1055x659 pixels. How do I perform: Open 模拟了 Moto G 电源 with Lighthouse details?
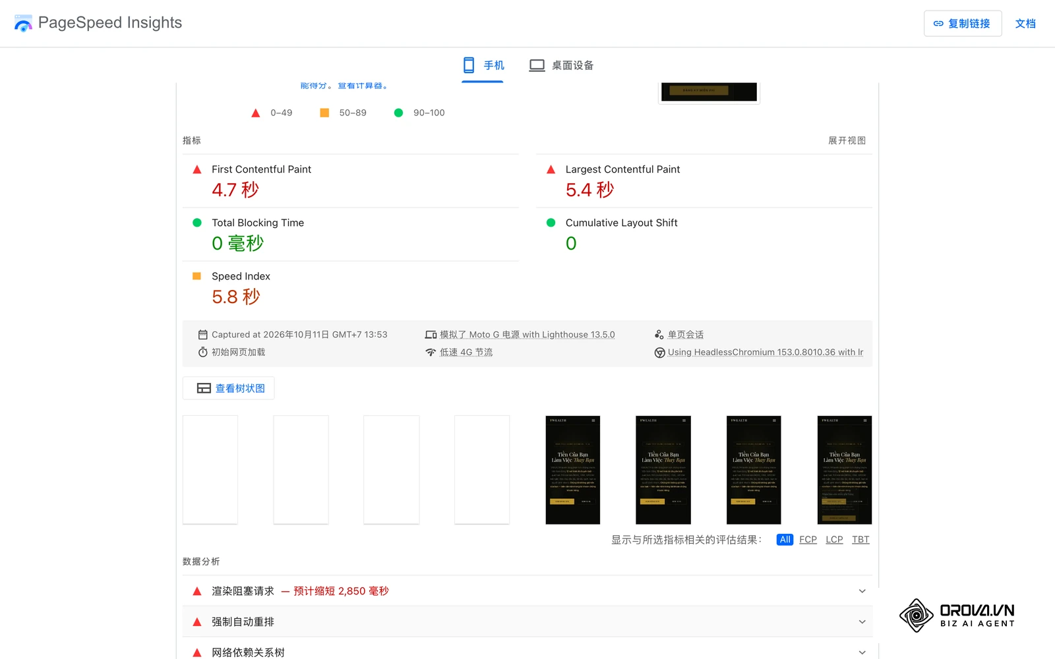point(527,335)
